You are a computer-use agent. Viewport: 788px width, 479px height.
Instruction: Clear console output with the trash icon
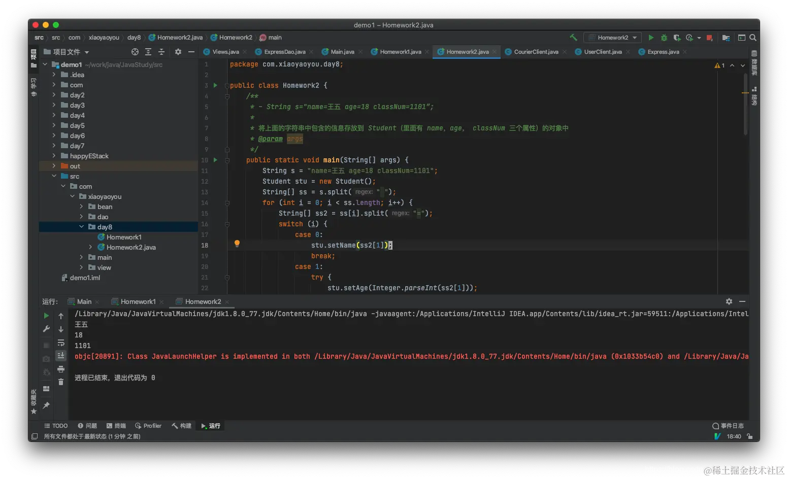[x=61, y=382]
